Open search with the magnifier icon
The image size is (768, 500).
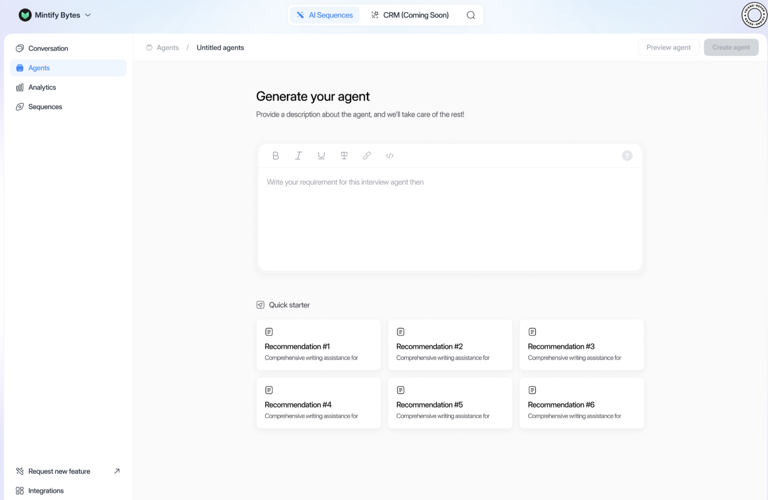coord(471,15)
